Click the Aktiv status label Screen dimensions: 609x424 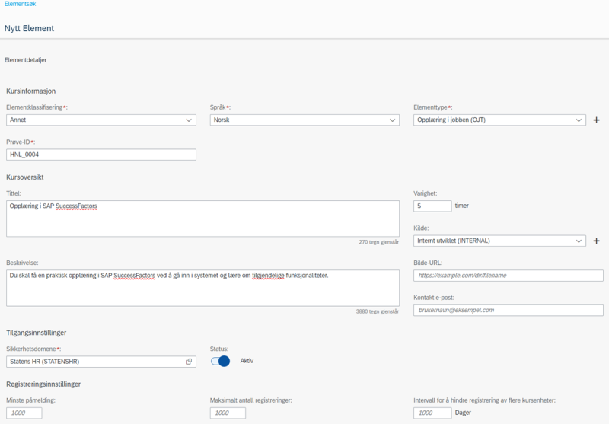(x=247, y=361)
